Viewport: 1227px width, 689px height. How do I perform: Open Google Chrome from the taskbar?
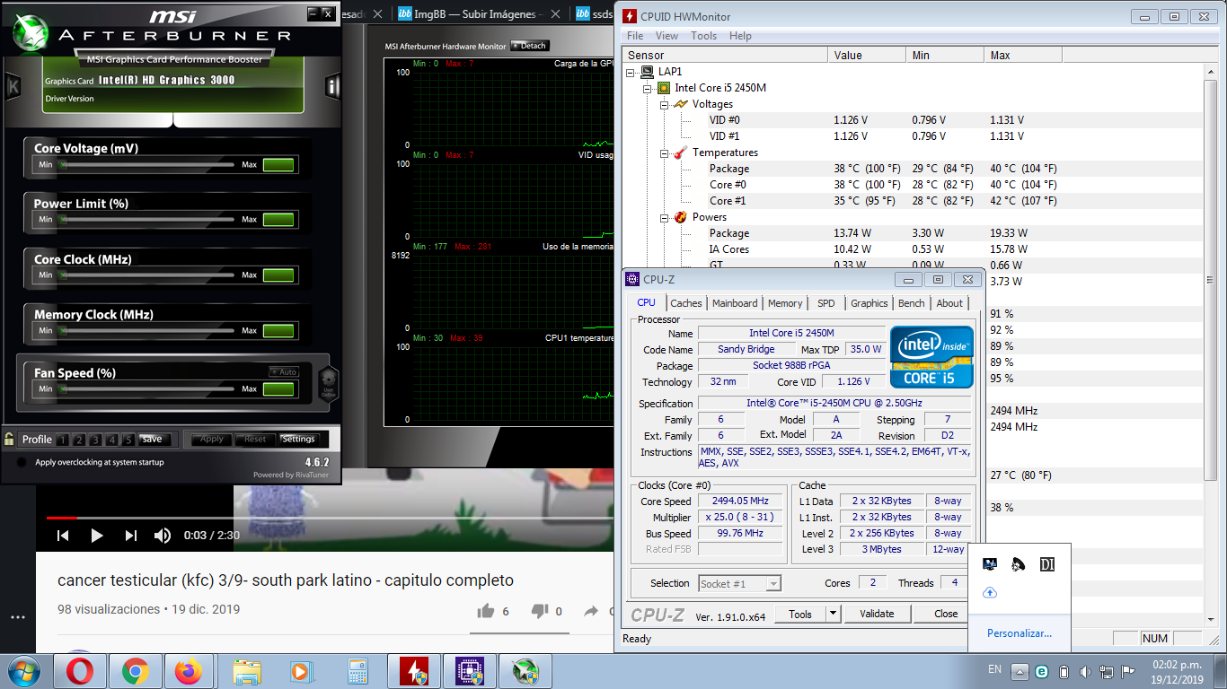(x=135, y=671)
